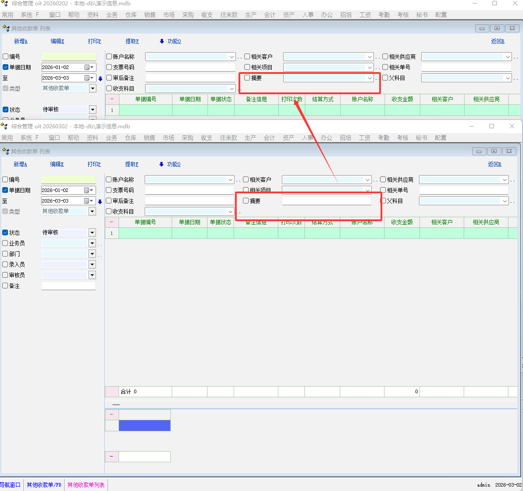
Task: Click the text field next to the 备注 checkbox
Action: (x=69, y=286)
